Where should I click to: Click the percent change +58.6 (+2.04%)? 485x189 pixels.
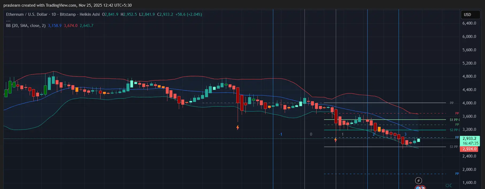pos(189,14)
